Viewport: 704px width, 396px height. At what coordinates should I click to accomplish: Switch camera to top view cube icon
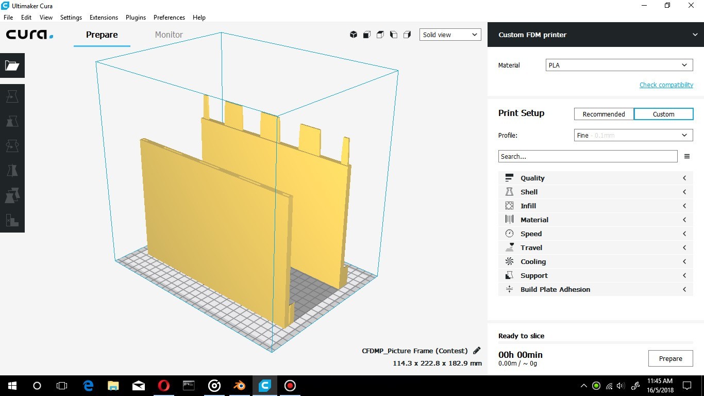(380, 35)
